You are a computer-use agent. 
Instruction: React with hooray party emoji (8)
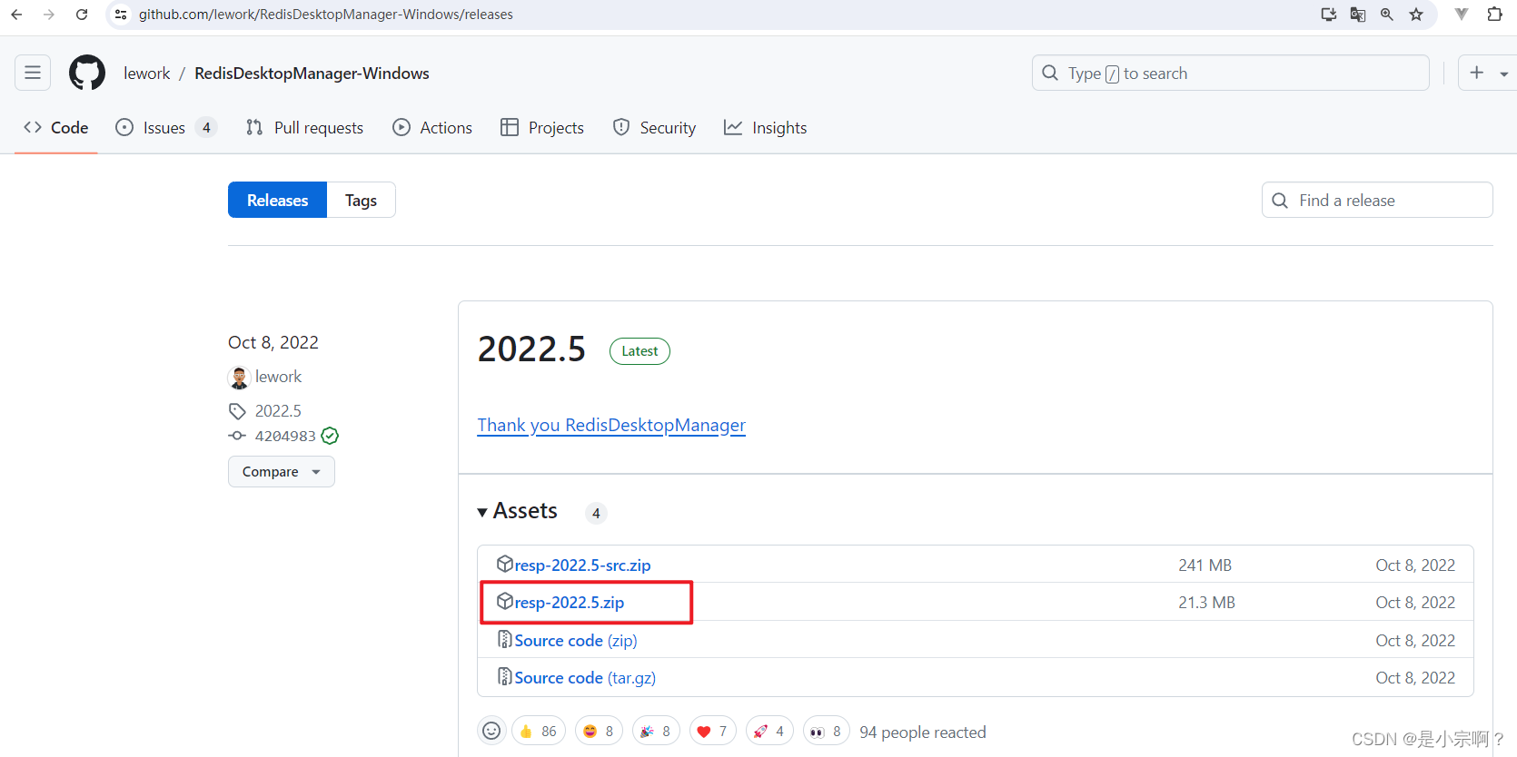656,731
